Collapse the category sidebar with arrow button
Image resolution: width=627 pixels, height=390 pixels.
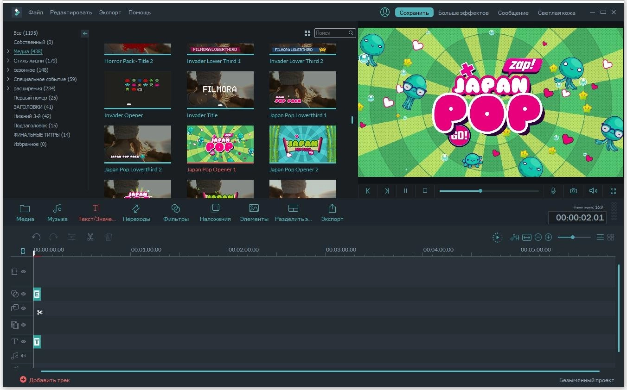[x=85, y=33]
